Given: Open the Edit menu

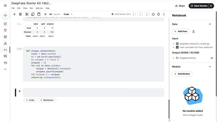Looking at the screenshot, I should pyautogui.click(x=19, y=8).
